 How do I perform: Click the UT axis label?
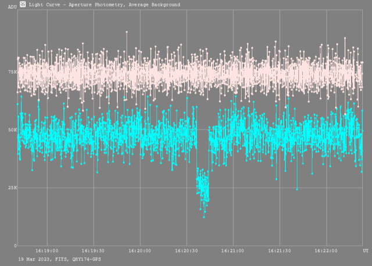[366, 251]
